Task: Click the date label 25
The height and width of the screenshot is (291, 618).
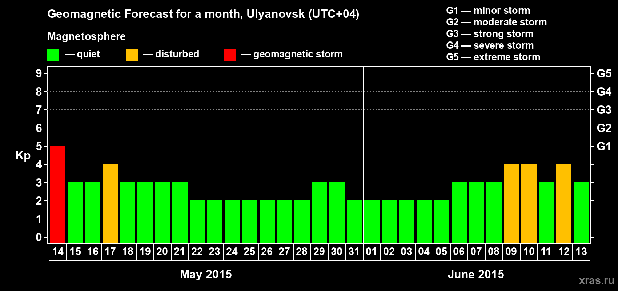Action: click(x=249, y=251)
